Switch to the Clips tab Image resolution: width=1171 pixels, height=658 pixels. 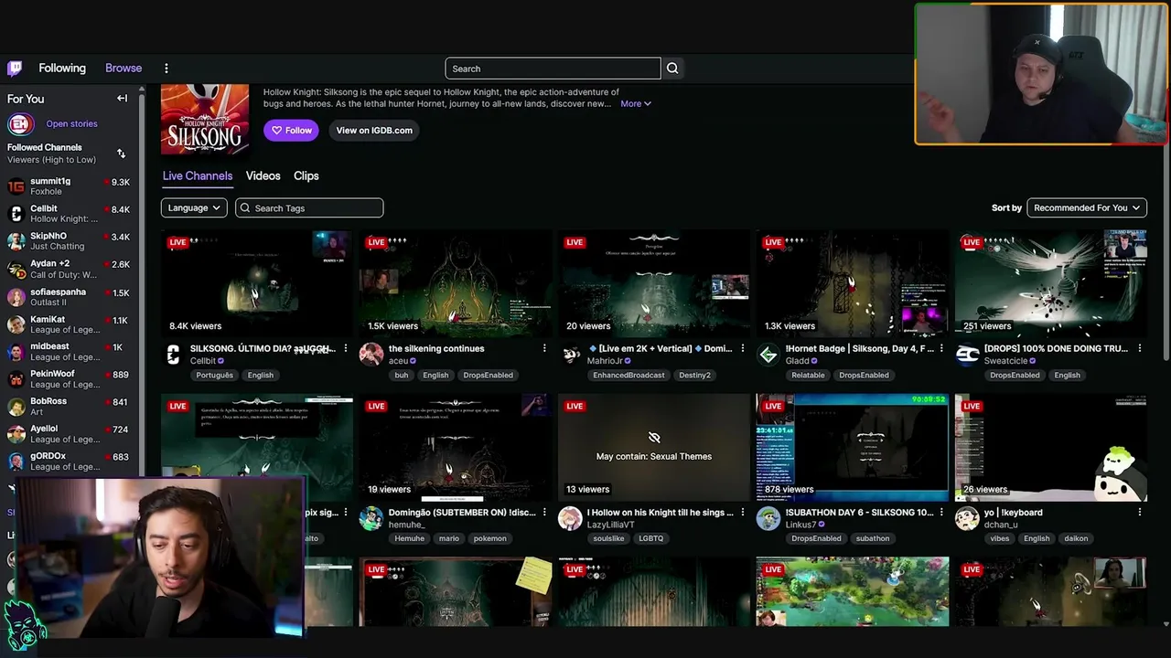click(306, 176)
